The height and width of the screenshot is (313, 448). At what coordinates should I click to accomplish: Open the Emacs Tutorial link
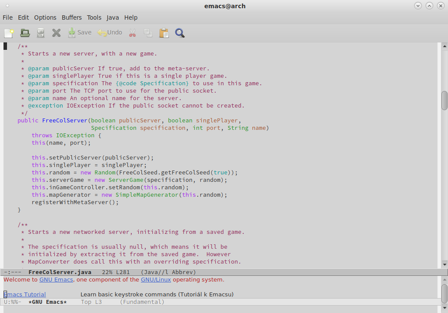click(x=25, y=295)
